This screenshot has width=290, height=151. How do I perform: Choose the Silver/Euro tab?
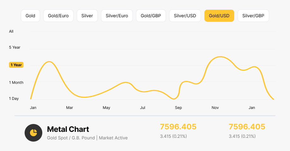pos(117,16)
